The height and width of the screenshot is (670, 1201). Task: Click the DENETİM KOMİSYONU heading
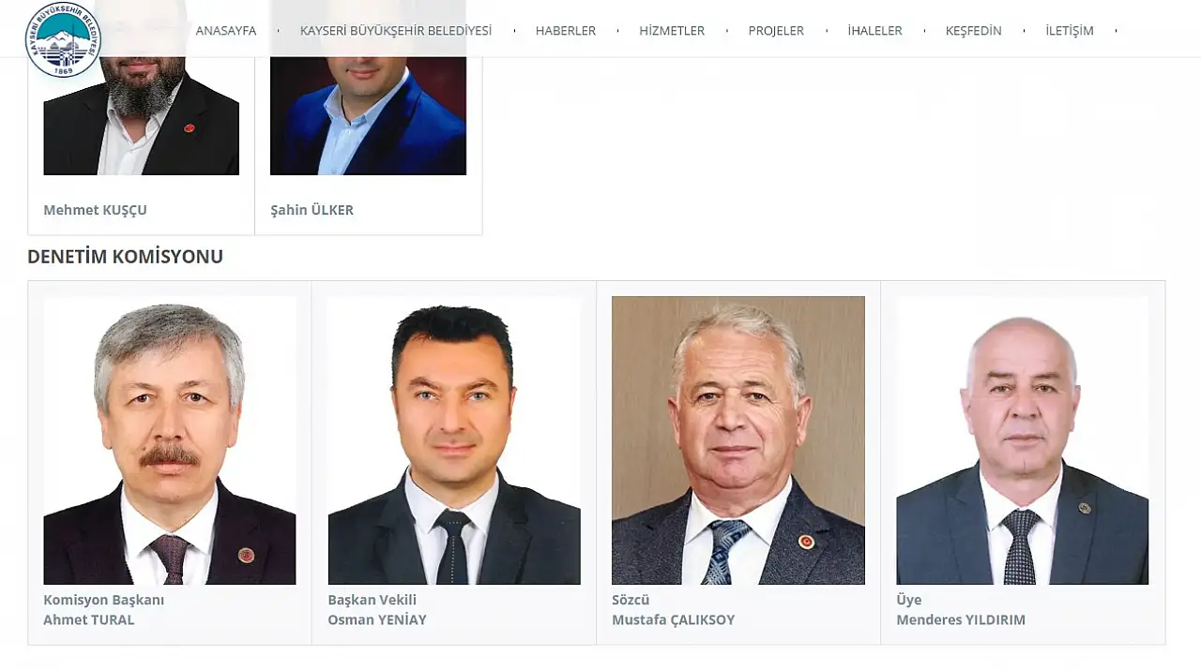point(125,257)
